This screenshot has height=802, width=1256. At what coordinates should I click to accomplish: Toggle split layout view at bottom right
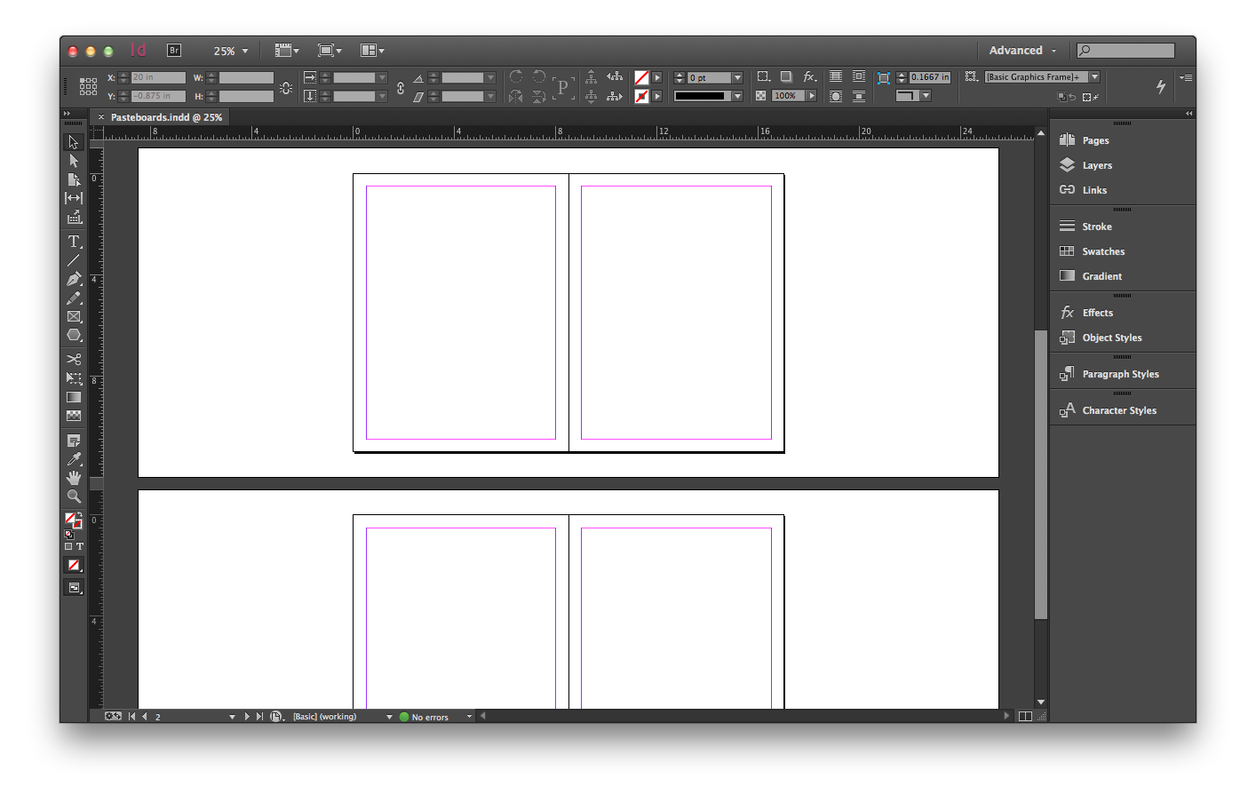coord(1025,717)
